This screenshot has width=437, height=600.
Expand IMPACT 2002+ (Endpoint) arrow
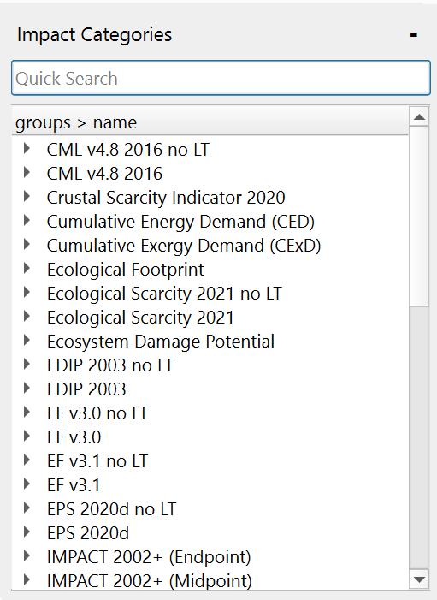(x=27, y=556)
